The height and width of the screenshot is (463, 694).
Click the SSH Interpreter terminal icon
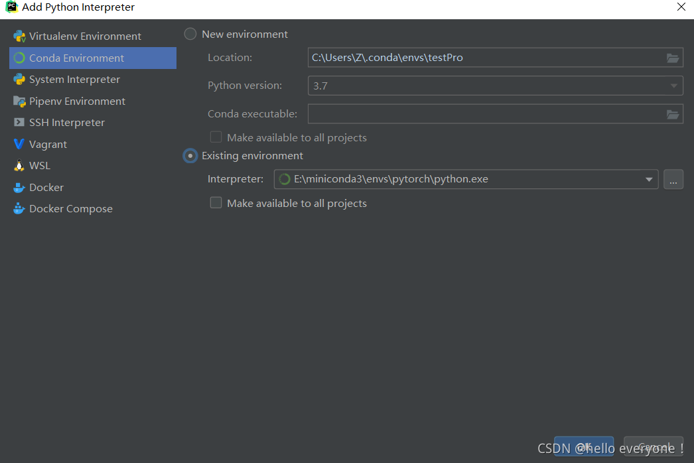(x=19, y=122)
